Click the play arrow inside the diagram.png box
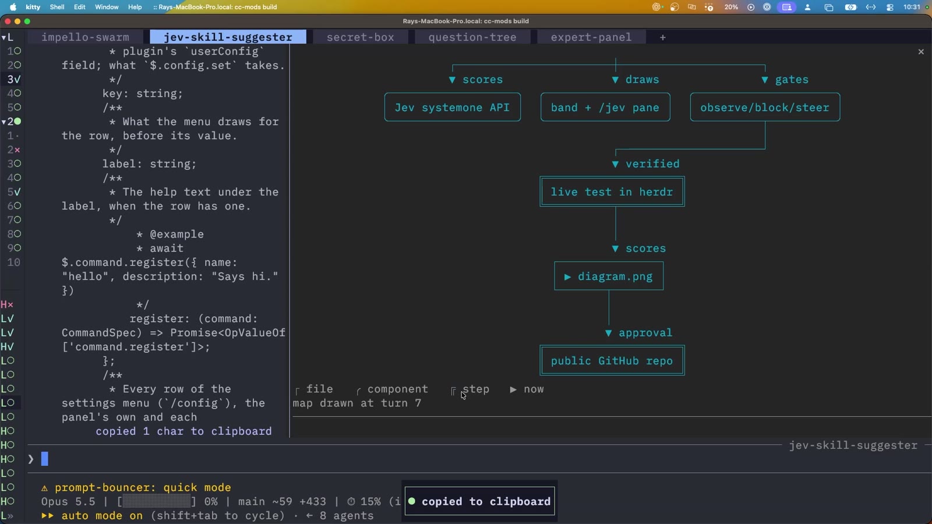Screen dimensions: 932x524 [567, 277]
